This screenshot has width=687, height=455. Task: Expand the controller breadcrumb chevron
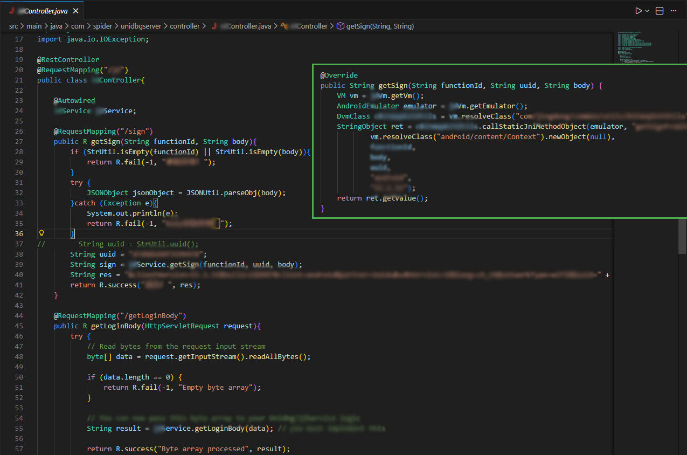pyautogui.click(x=203, y=26)
